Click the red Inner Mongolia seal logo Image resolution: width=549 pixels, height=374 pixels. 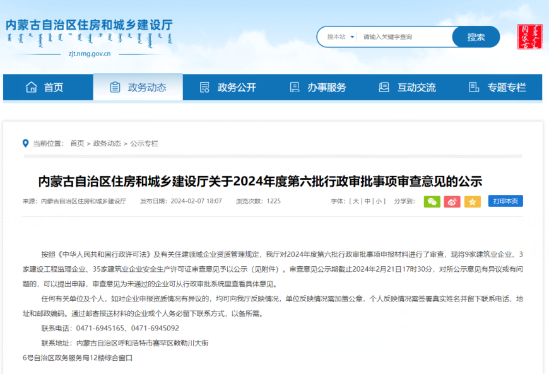(x=529, y=37)
